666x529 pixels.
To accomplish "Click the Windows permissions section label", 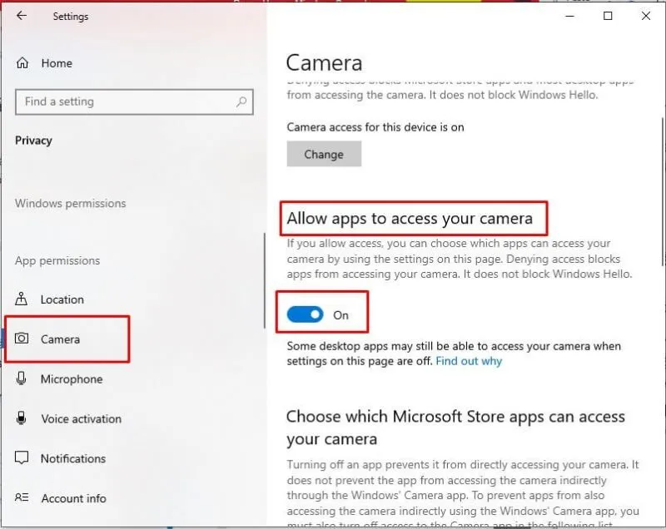I will click(71, 203).
